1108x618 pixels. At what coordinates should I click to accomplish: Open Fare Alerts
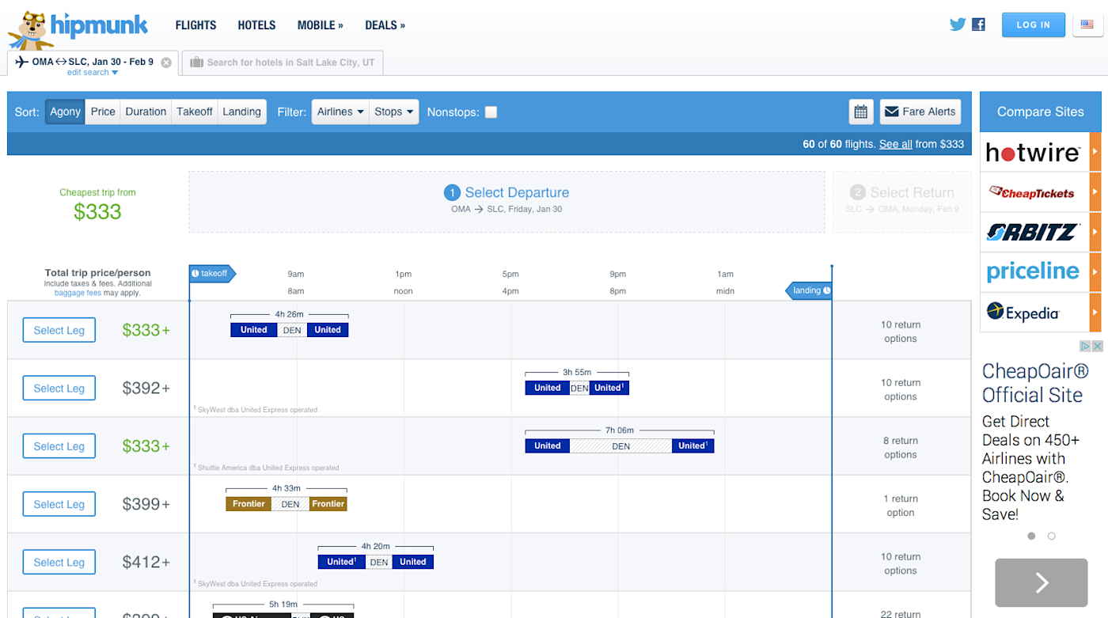pyautogui.click(x=920, y=112)
